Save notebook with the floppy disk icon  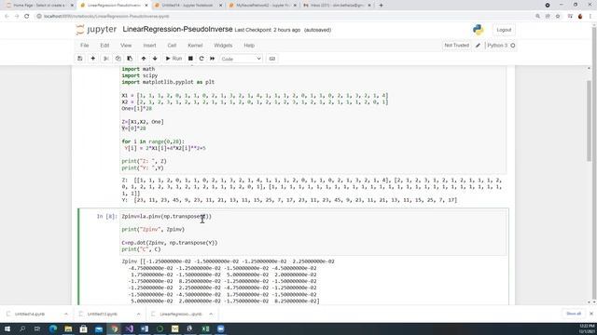click(80, 59)
